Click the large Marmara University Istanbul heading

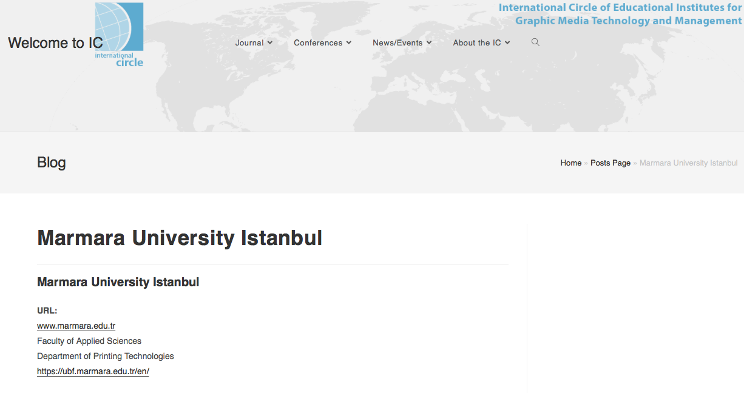[180, 238]
